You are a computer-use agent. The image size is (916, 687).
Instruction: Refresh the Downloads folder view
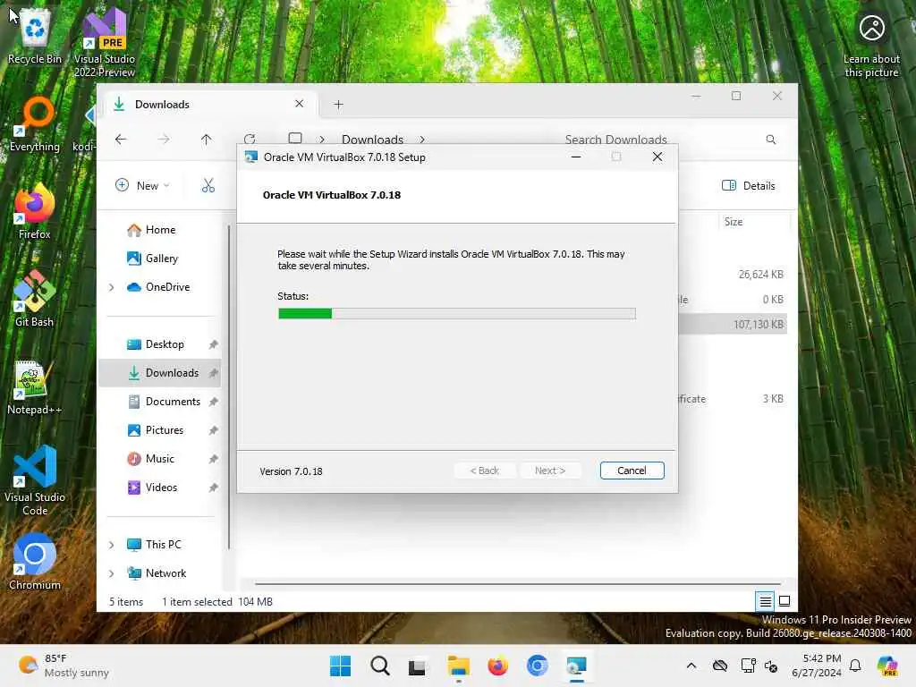coord(250,139)
